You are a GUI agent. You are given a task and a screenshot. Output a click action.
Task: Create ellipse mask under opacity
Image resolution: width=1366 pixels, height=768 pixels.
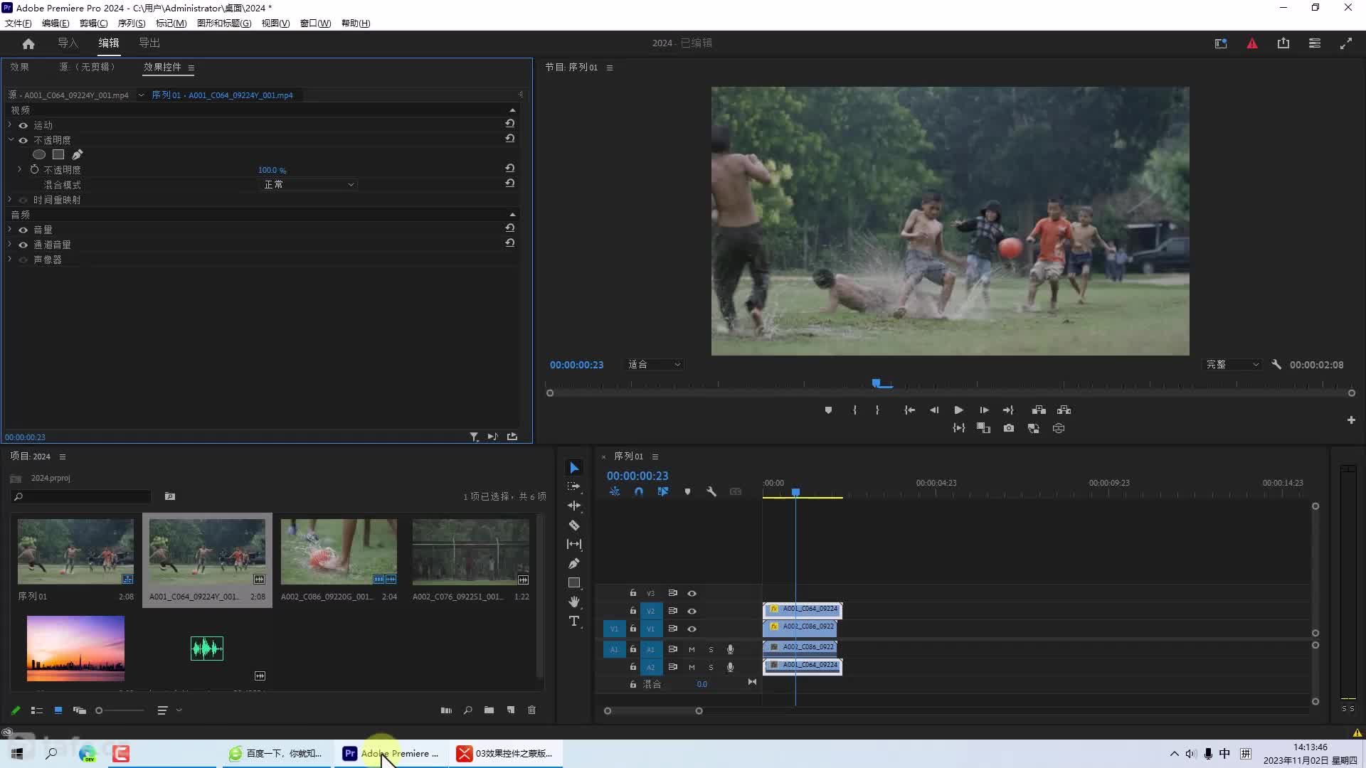tap(39, 154)
